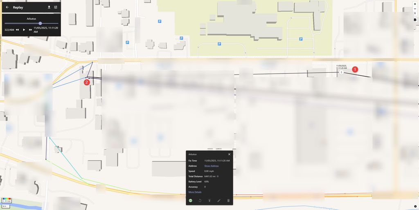This screenshot has height=210, width=419.
Task: Click the replay position slider handle
Action: click(x=40, y=23)
